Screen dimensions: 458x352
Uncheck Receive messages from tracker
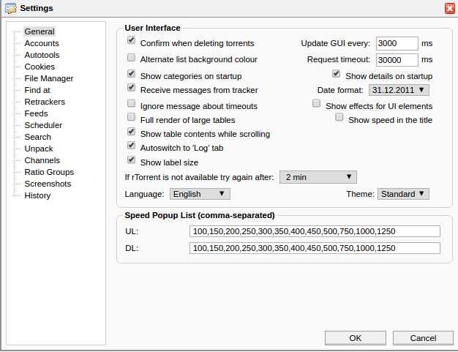131,87
